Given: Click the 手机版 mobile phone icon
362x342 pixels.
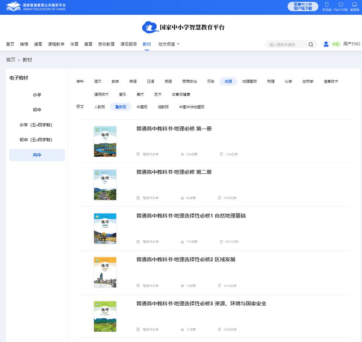Looking at the screenshot, I should 326,5.
